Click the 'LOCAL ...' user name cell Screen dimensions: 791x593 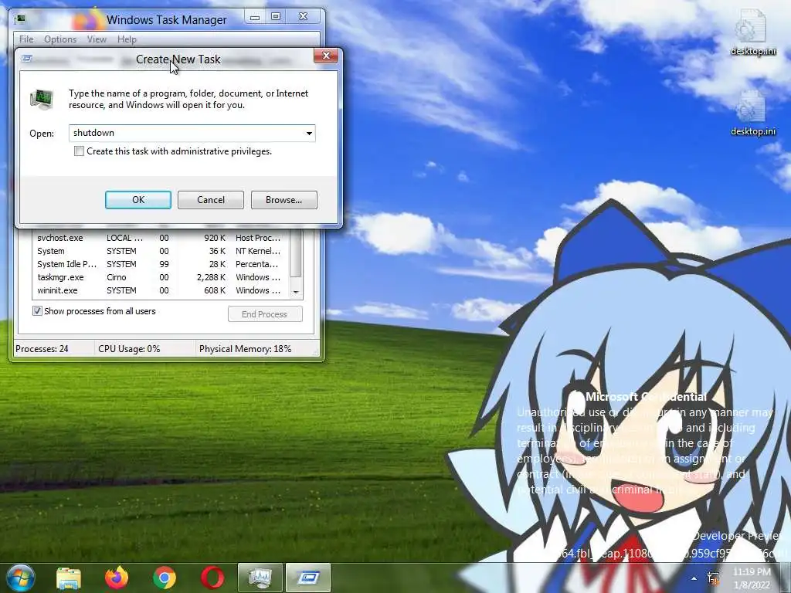point(124,238)
